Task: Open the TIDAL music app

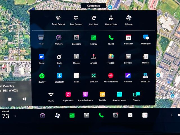Action: point(51,94)
